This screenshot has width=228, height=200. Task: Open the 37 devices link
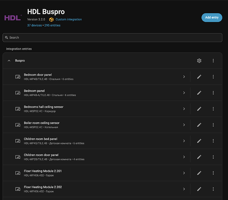[34, 25]
